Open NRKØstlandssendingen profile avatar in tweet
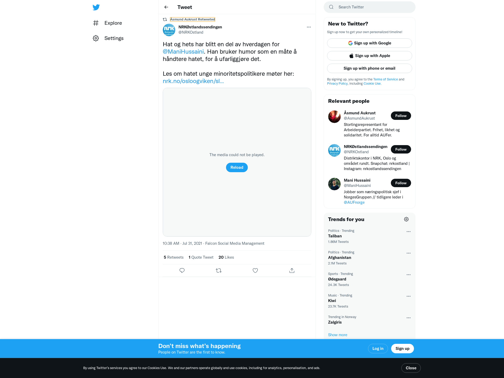 (x=169, y=30)
